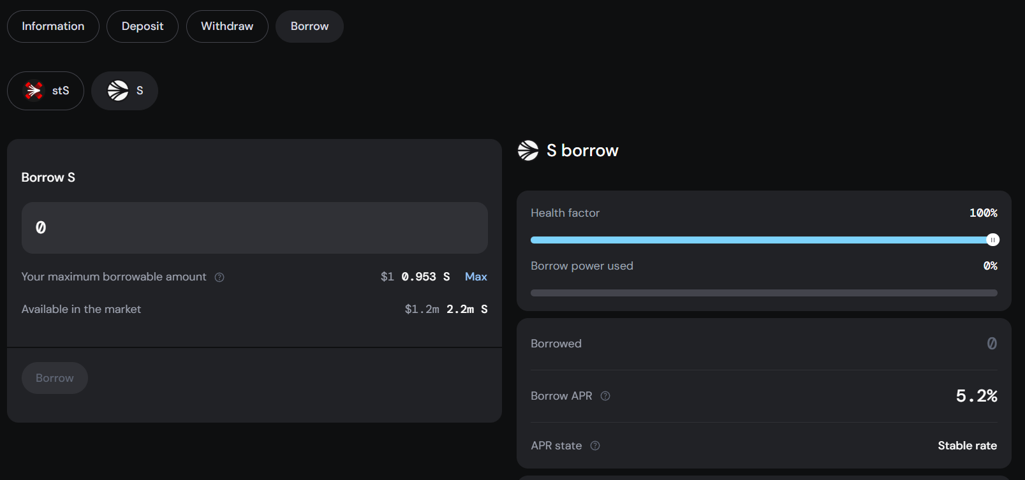Open the Information tab
Screen dimensions: 1025x480
pos(53,26)
